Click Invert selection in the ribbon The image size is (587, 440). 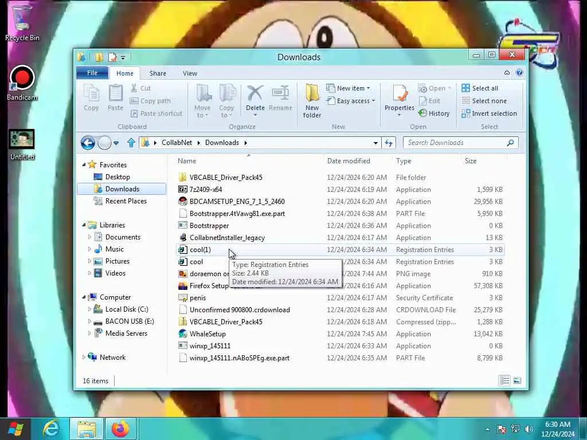(490, 113)
